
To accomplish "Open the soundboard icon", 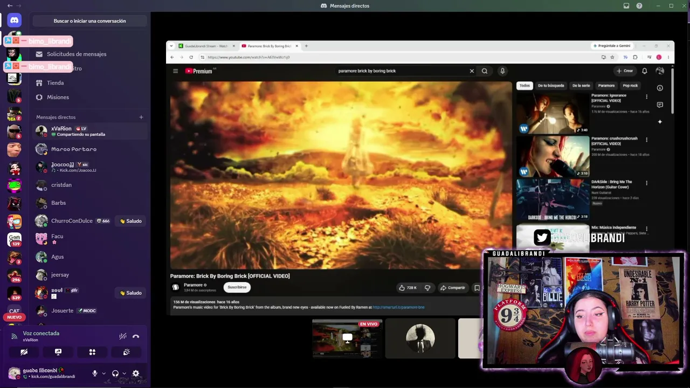I will coord(126,352).
